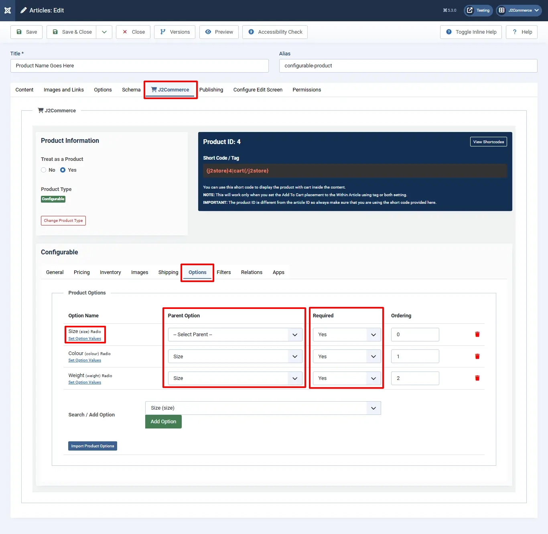The height and width of the screenshot is (534, 548).
Task: Click the Configurable product type badge
Action: pyautogui.click(x=53, y=199)
